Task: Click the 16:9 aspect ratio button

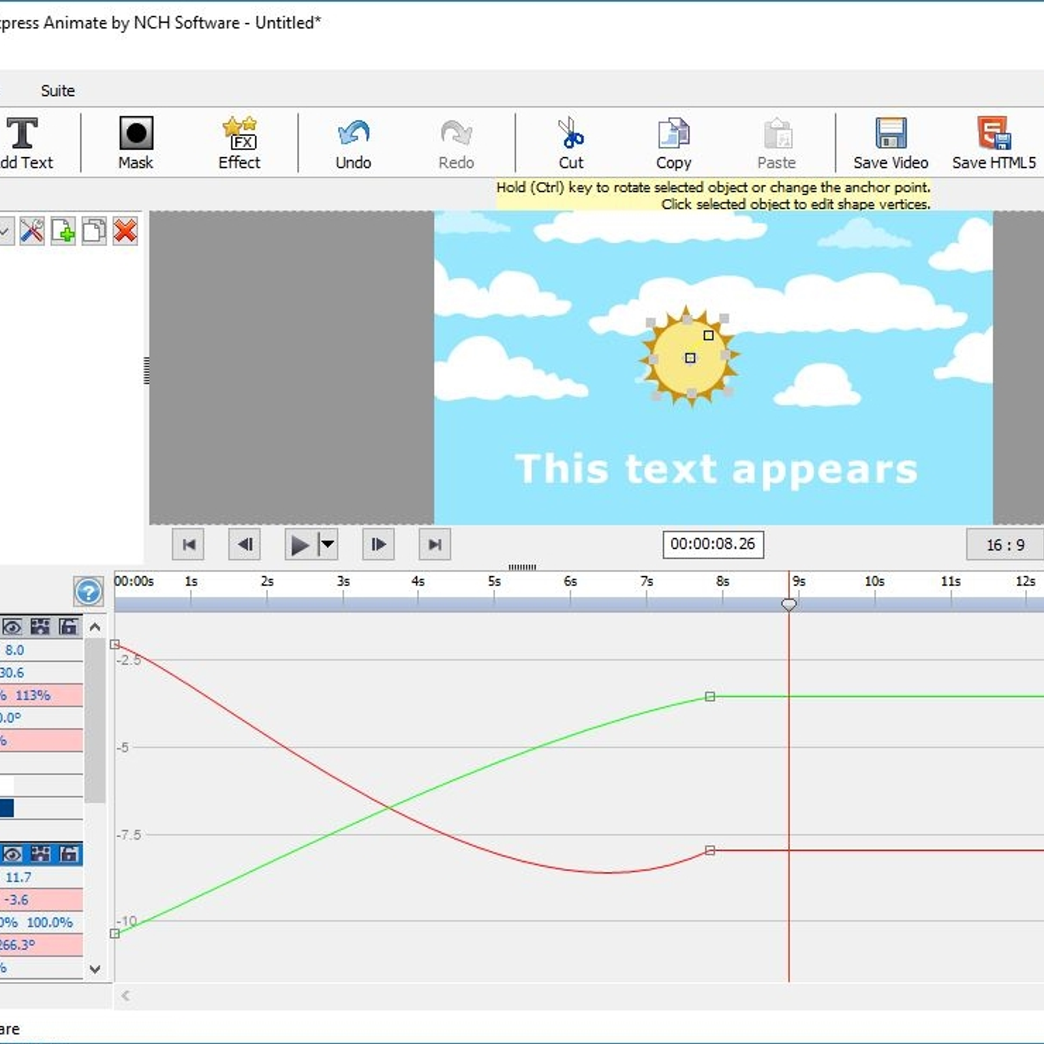Action: (1006, 544)
